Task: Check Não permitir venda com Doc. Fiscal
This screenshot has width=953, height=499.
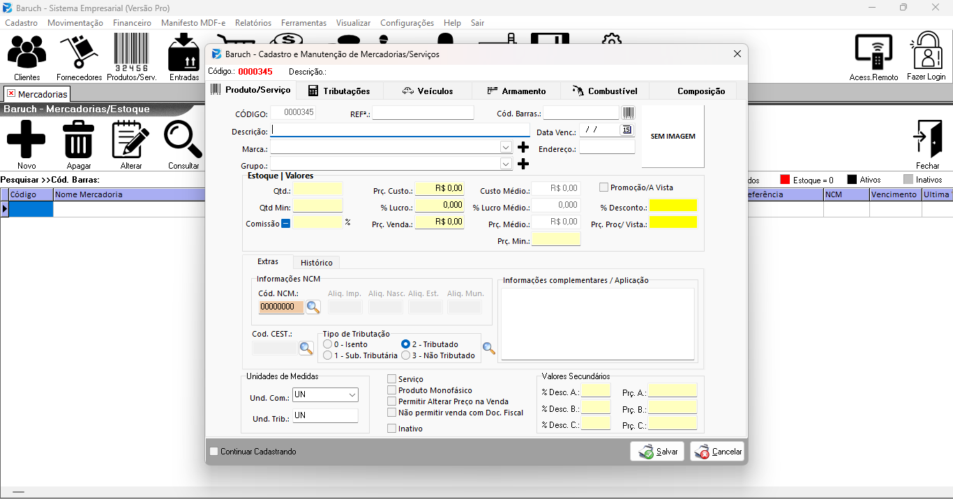Action: [x=392, y=413]
